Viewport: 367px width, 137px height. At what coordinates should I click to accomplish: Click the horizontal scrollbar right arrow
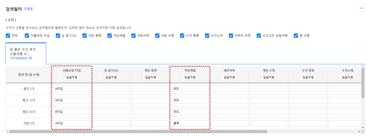359,132
